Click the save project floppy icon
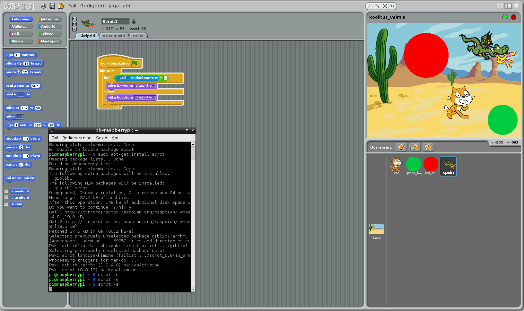The image size is (524, 311). click(52, 6)
